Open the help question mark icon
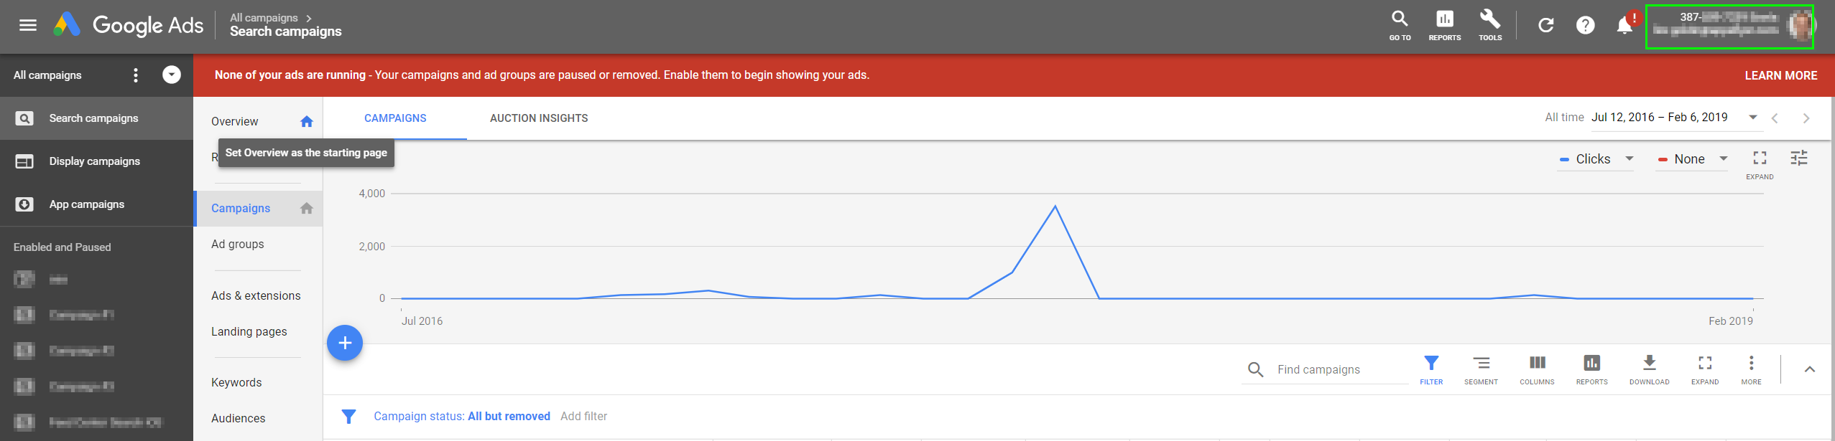 pos(1585,26)
